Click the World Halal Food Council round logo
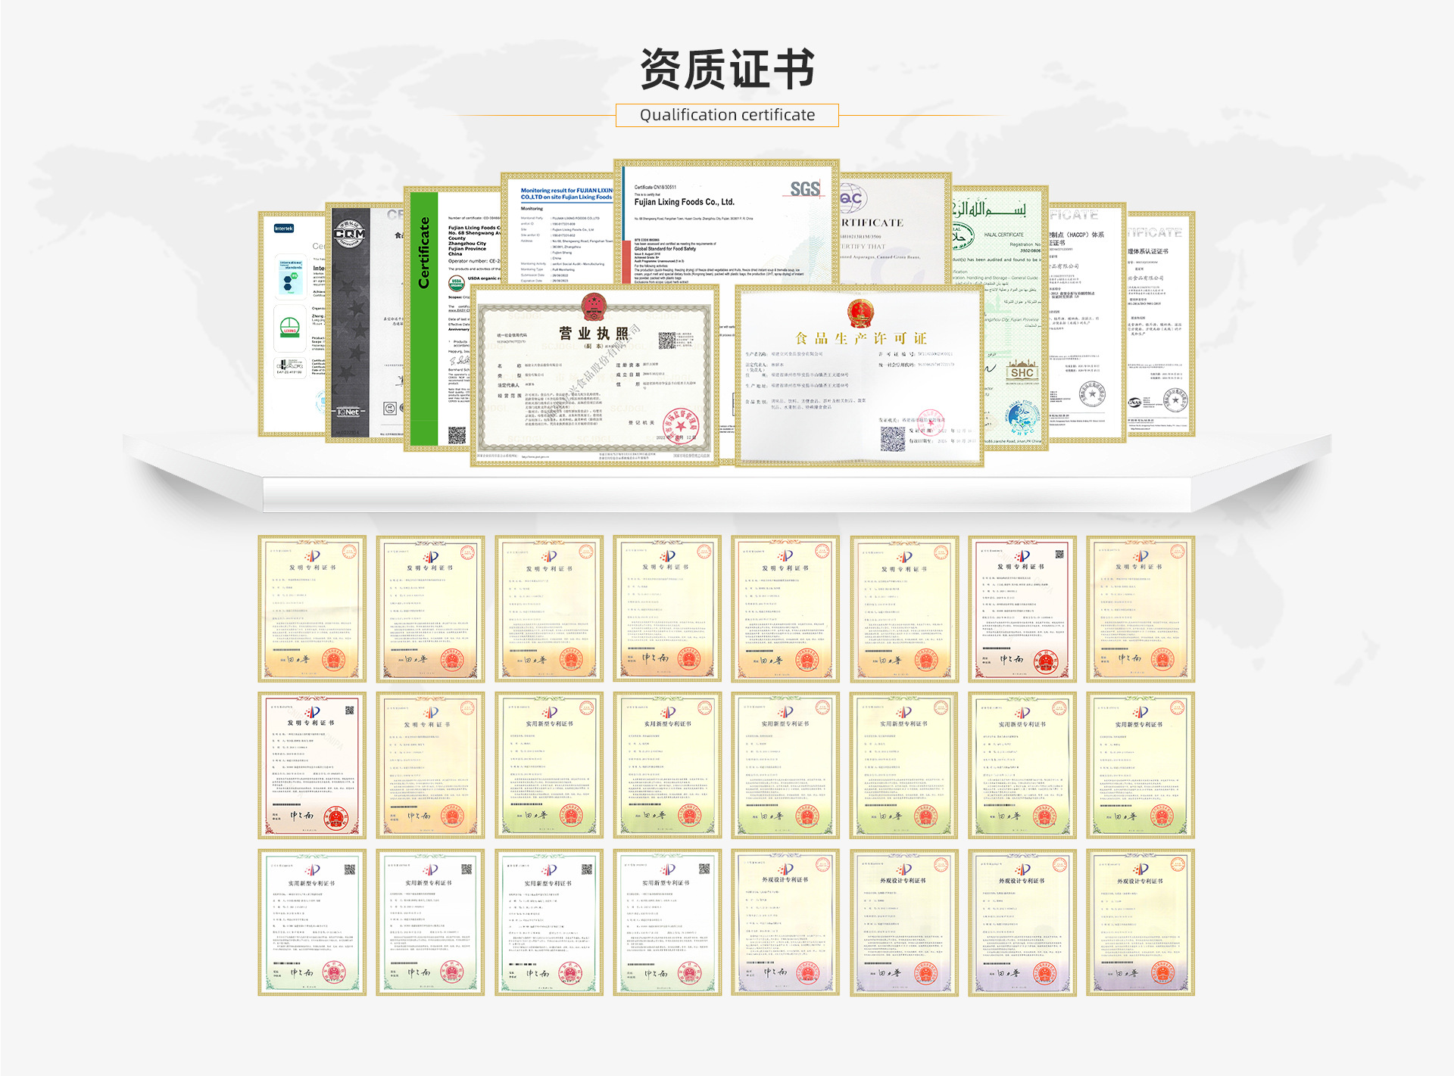This screenshot has width=1454, height=1076. 1022,417
